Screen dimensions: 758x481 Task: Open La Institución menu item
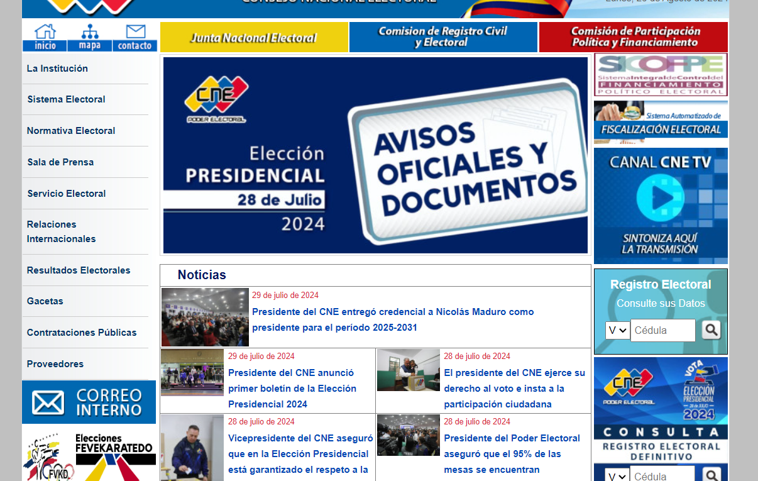pyautogui.click(x=57, y=69)
